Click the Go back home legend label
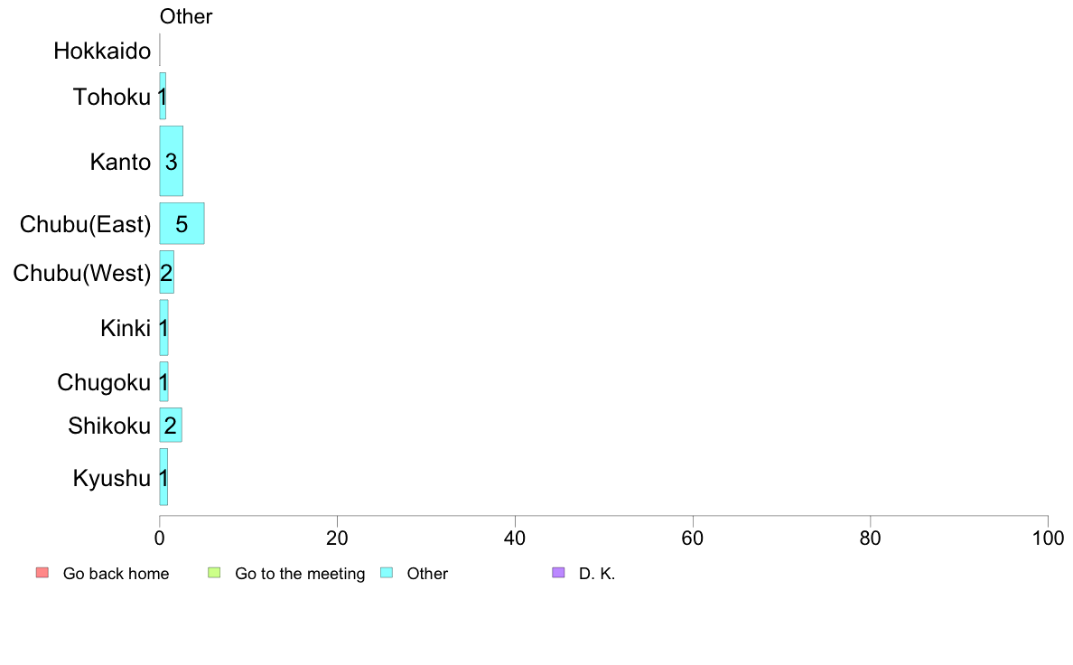Screen dimensions: 1073x665 coord(116,573)
